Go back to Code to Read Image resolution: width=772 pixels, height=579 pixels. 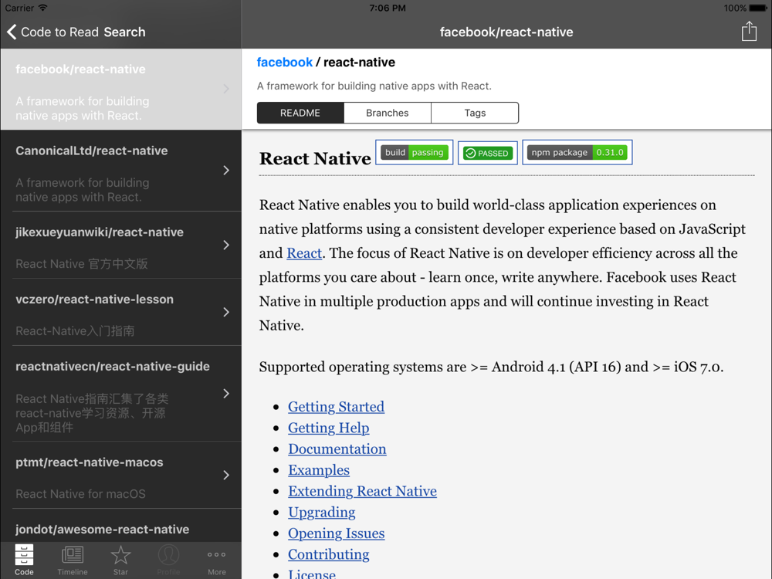(x=52, y=32)
